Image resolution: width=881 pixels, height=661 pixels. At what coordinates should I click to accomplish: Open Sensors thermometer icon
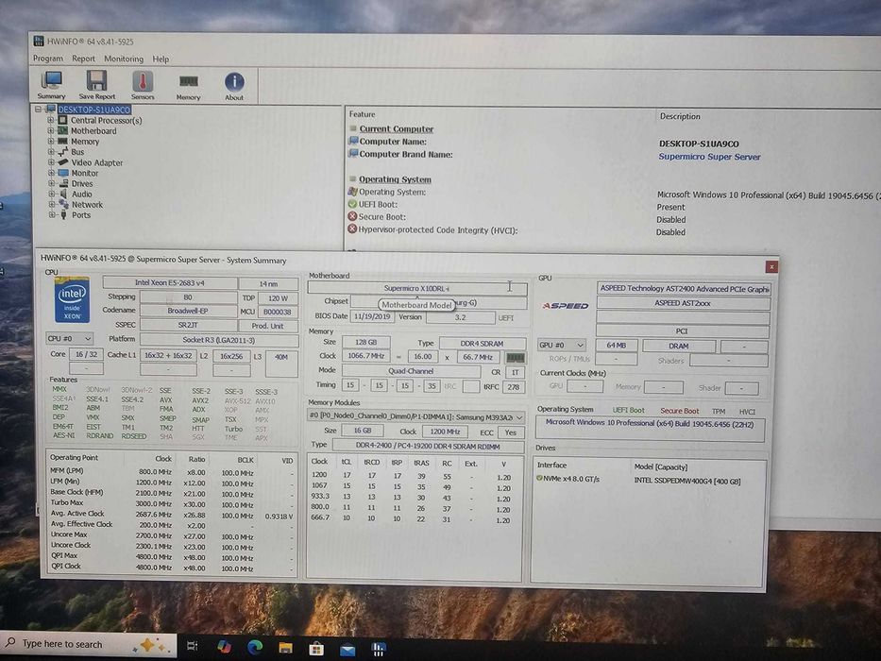(143, 86)
